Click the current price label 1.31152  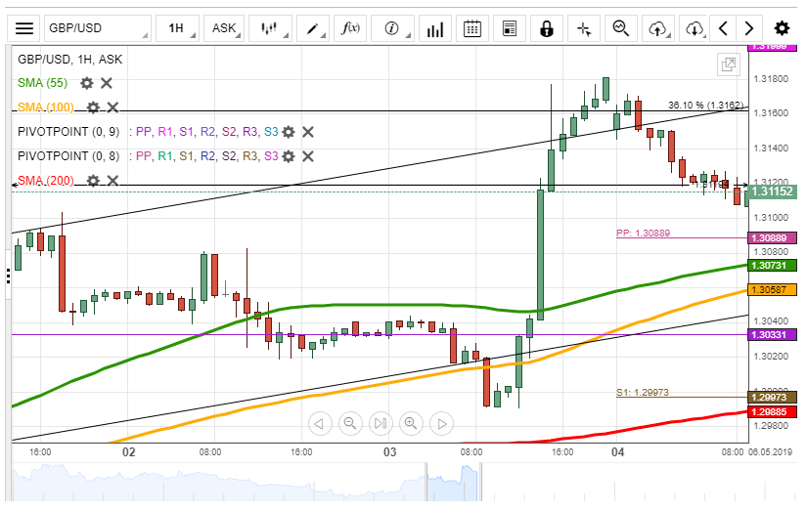pyautogui.click(x=773, y=192)
